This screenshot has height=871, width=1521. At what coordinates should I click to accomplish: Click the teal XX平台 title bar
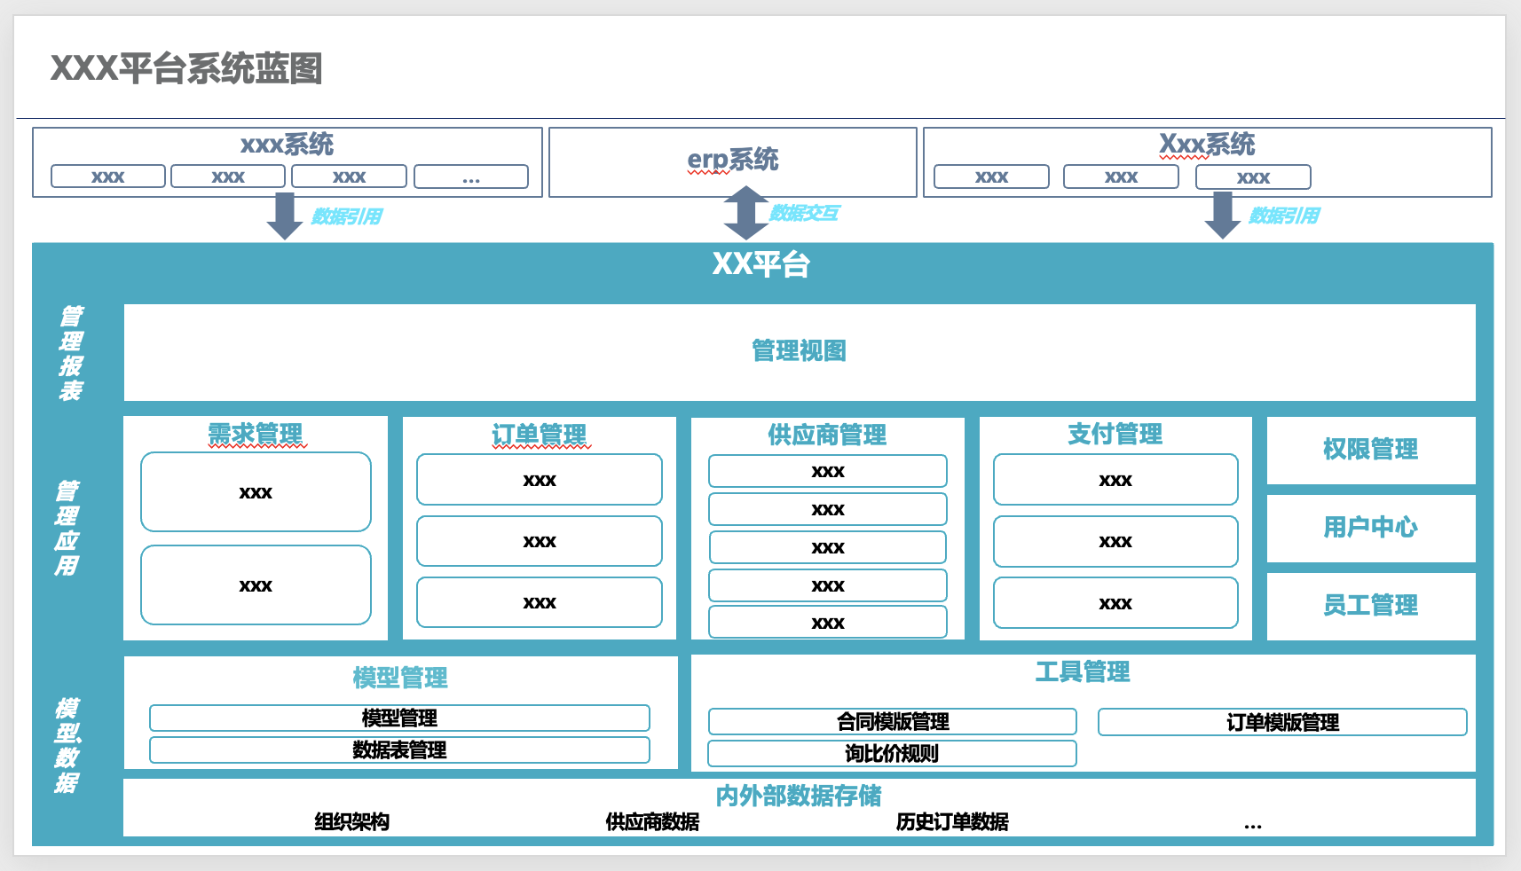[760, 263]
